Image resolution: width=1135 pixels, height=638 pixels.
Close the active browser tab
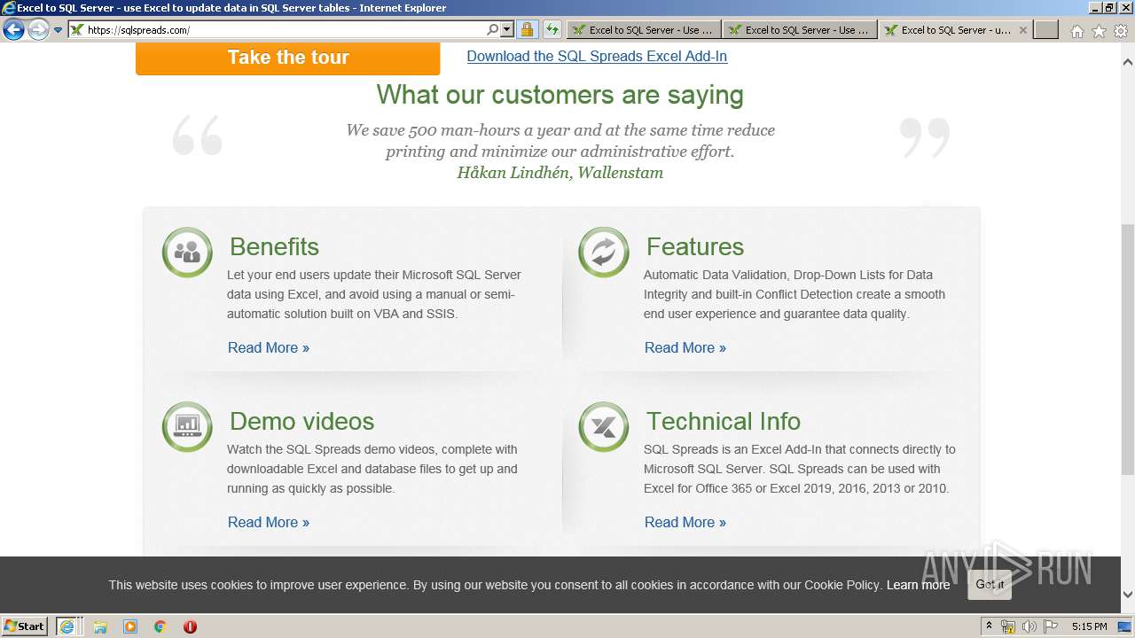(x=1022, y=29)
